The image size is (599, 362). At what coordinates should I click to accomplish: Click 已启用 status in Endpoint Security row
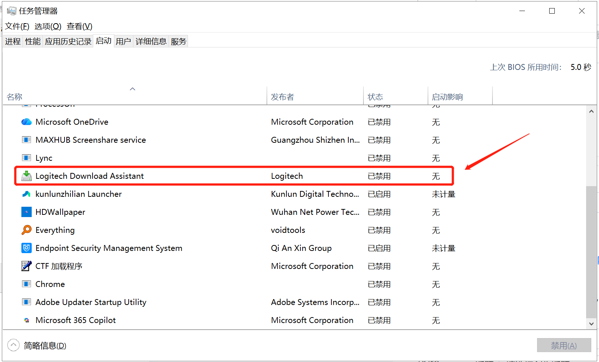pyautogui.click(x=379, y=248)
